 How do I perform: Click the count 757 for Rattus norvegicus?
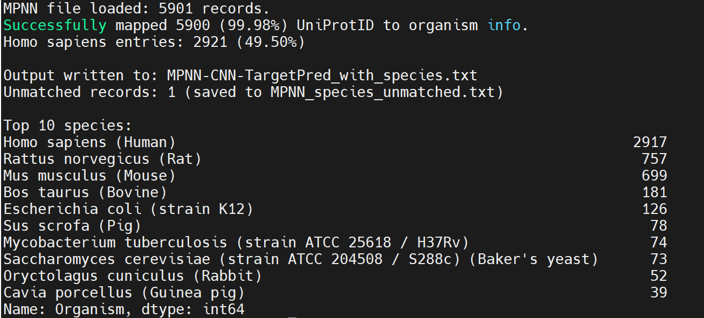[x=654, y=159]
